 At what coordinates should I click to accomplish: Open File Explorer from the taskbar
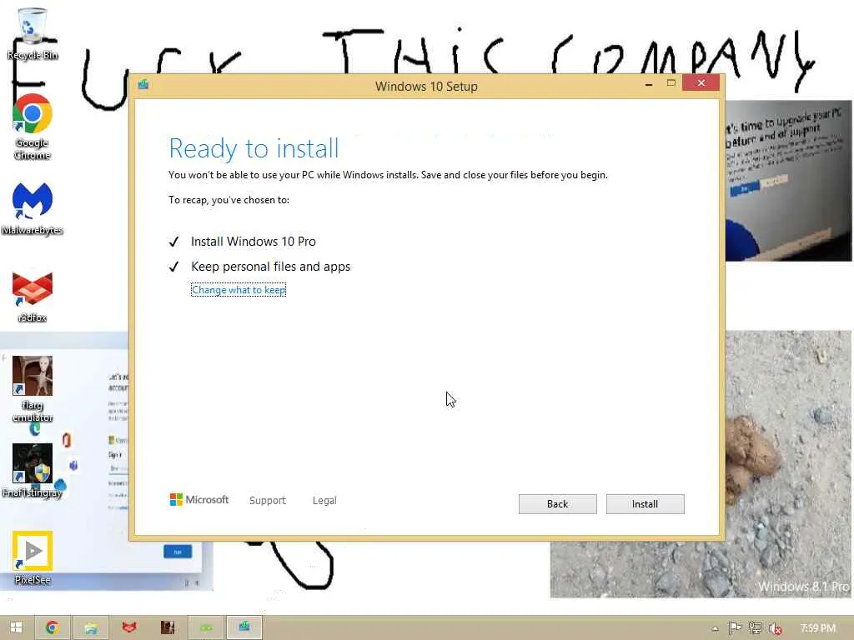click(91, 627)
